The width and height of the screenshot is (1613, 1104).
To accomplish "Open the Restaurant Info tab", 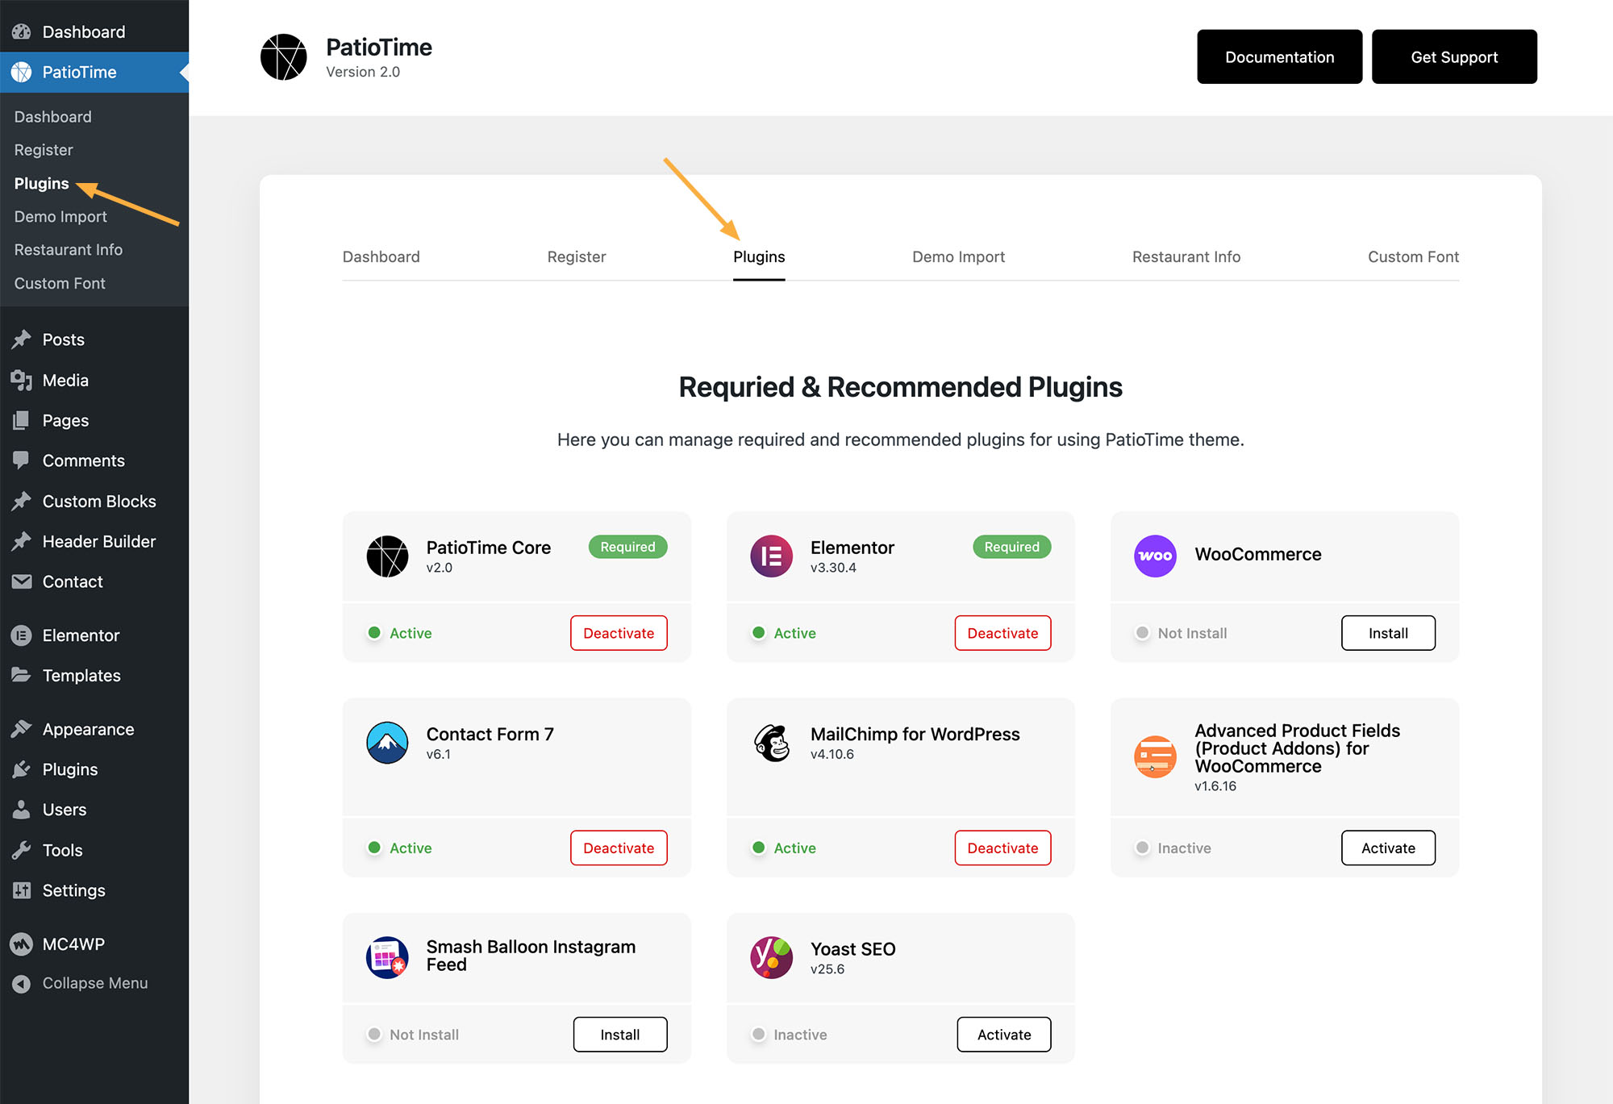I will [1186, 256].
